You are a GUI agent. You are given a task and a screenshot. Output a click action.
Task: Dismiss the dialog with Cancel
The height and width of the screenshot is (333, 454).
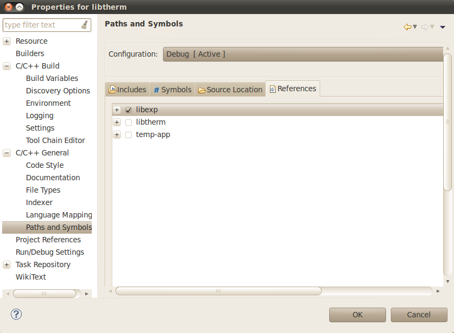(x=419, y=315)
